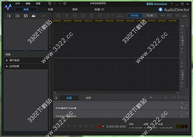Click the undo arrow in title bar
Viewport: 193px width, 137px height.
pos(55,4)
